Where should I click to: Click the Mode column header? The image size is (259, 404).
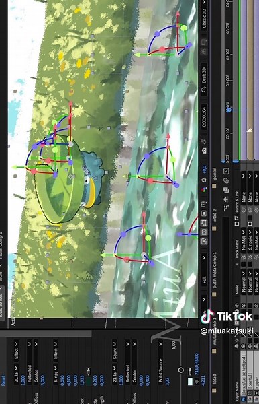pos(237,290)
